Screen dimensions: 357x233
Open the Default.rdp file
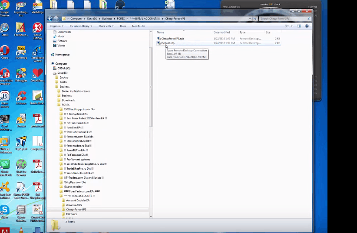click(x=167, y=43)
